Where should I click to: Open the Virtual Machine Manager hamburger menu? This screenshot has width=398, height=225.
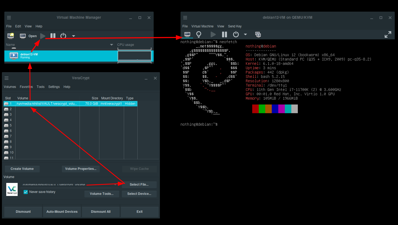tap(9, 18)
